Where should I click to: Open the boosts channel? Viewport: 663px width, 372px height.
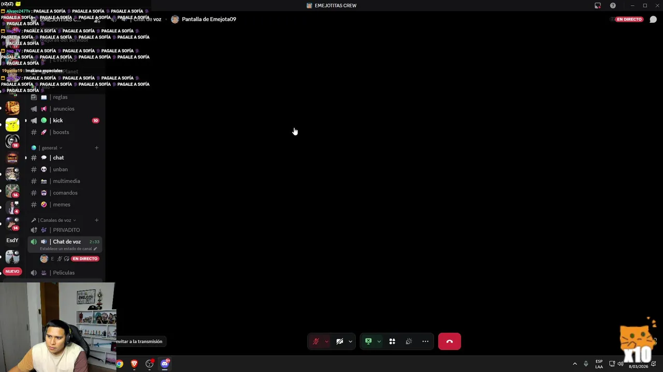click(x=65, y=132)
